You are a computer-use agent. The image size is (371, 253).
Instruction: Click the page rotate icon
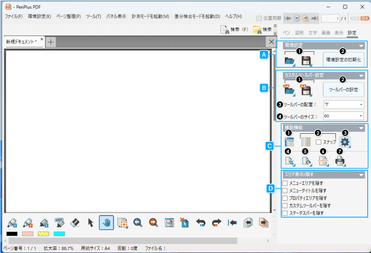click(307, 162)
